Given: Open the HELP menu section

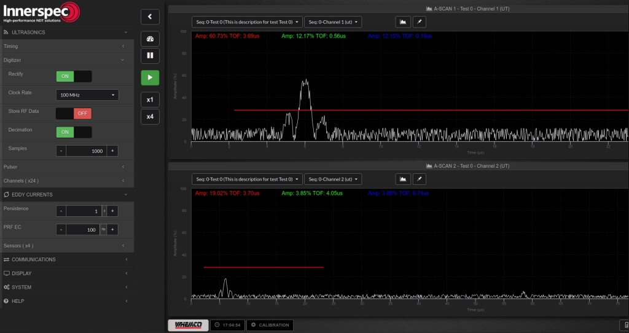Looking at the screenshot, I should pyautogui.click(x=67, y=301).
